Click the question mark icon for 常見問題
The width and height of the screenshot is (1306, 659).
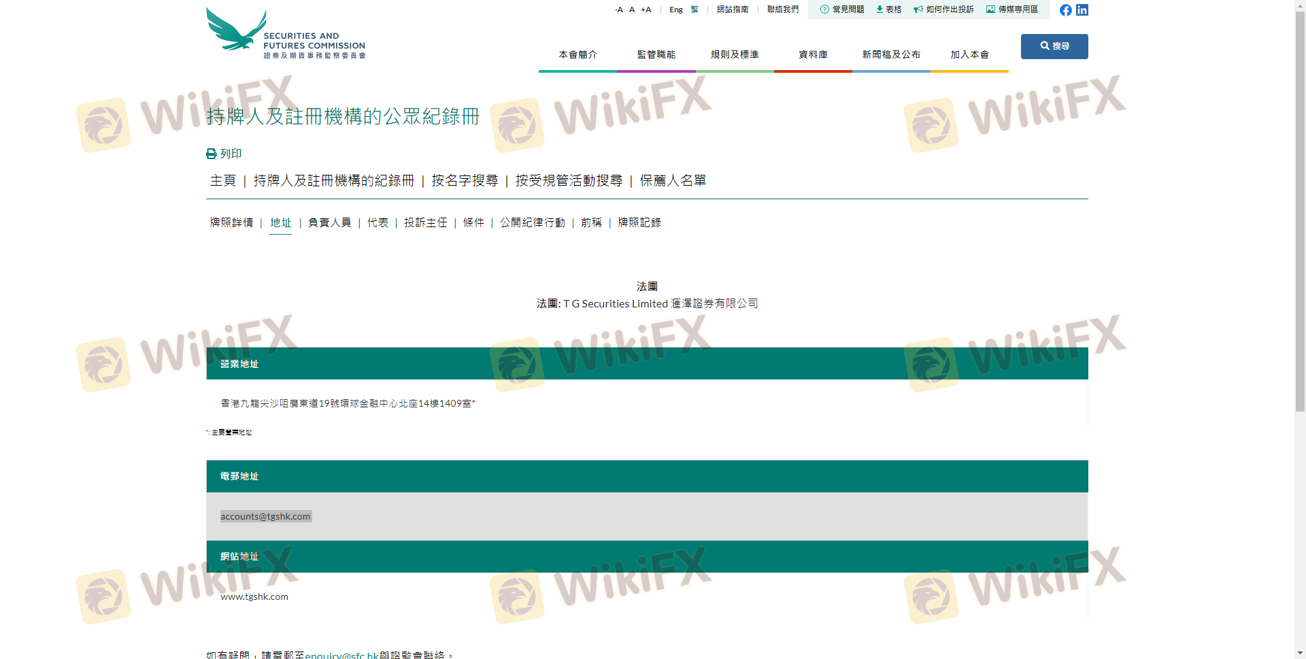(824, 10)
